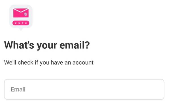Click the word "check" in the subtitle
This screenshot has width=170, height=106.
[x=25, y=62]
